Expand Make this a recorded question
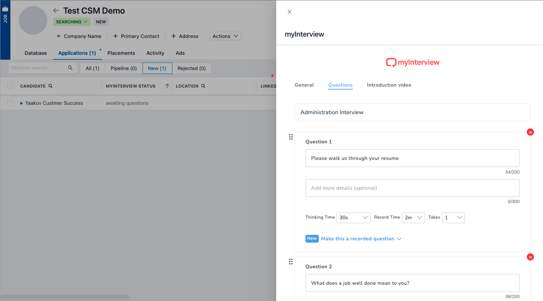Image resolution: width=543 pixels, height=301 pixels. click(361, 239)
